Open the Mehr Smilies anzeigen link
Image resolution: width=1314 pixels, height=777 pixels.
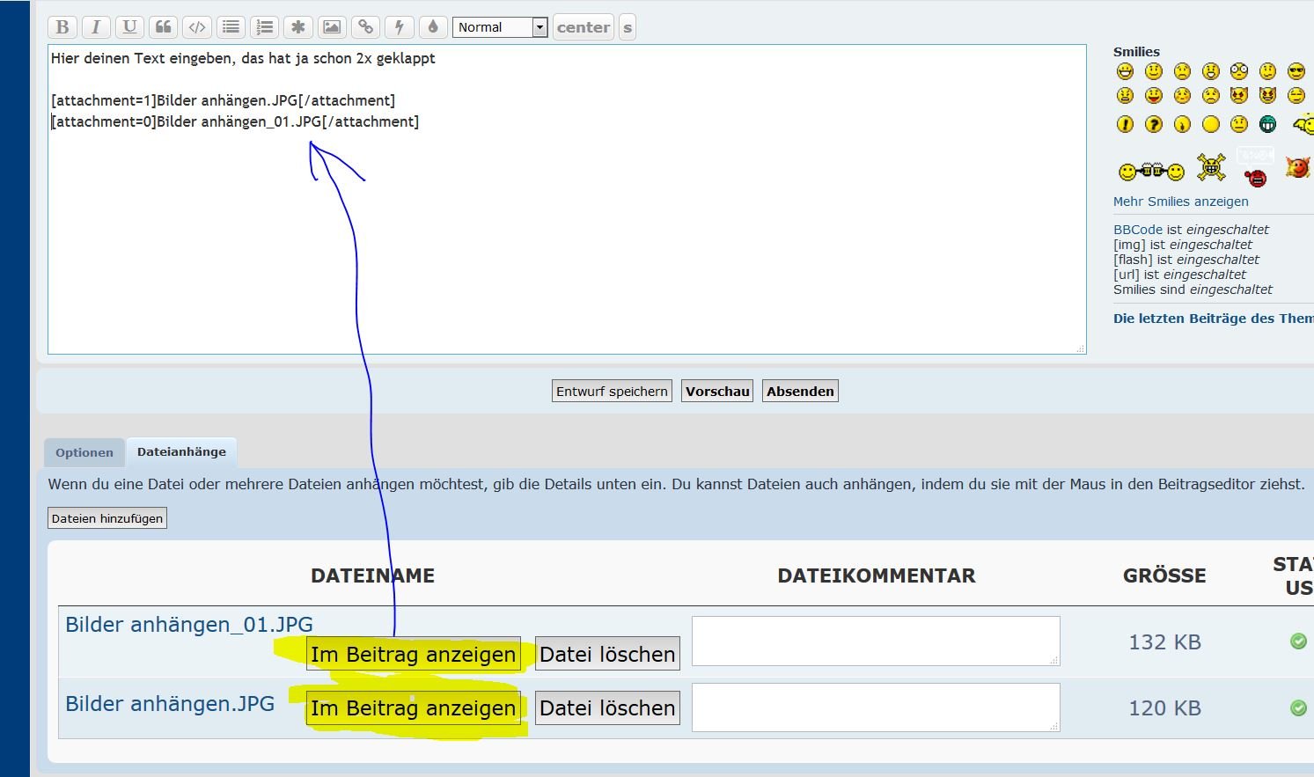pos(1180,202)
